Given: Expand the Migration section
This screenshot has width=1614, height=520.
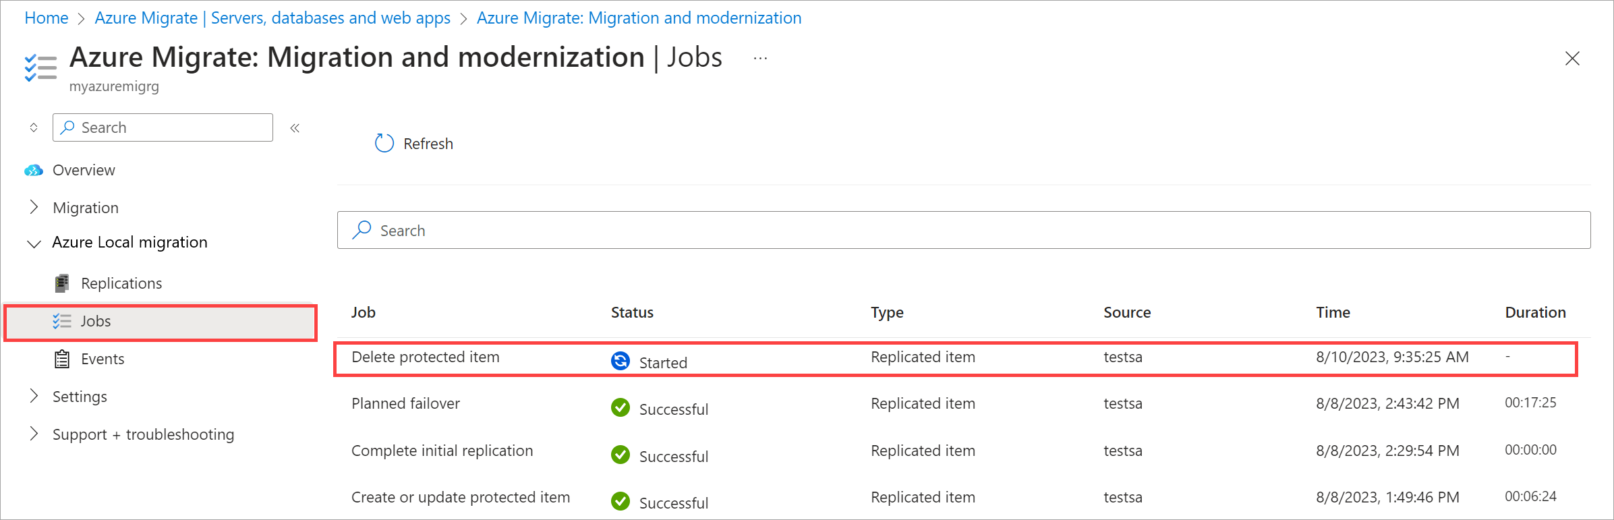Looking at the screenshot, I should point(34,207).
